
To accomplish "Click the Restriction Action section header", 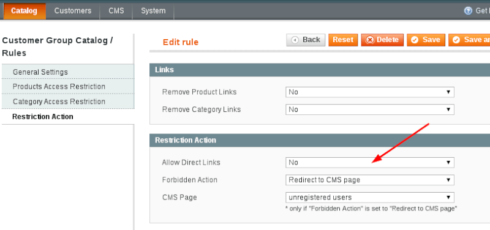I will point(320,140).
